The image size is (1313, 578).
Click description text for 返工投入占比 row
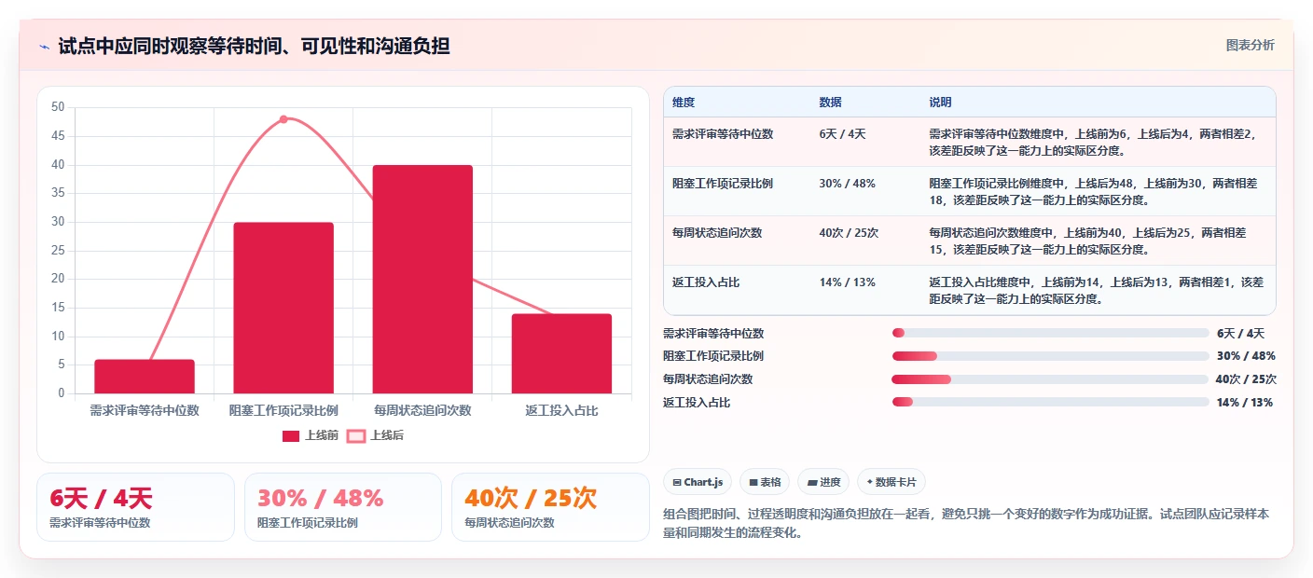pos(1097,290)
